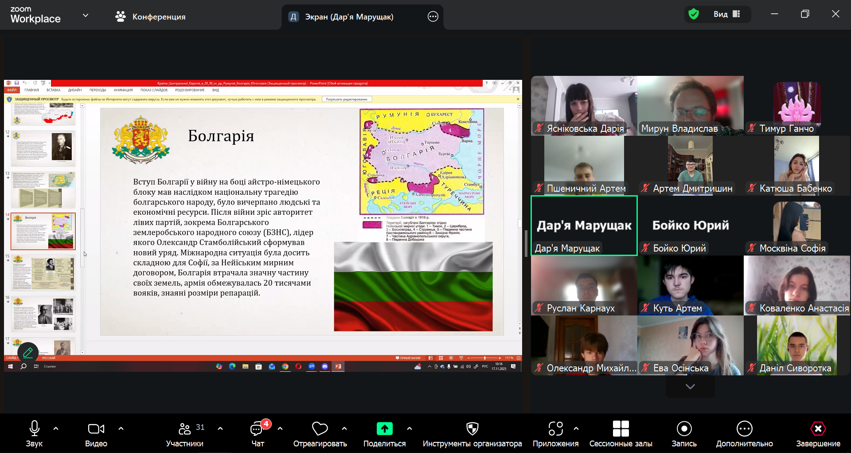Click the Завершение end meeting button
This screenshot has height=453, width=851.
click(x=818, y=429)
